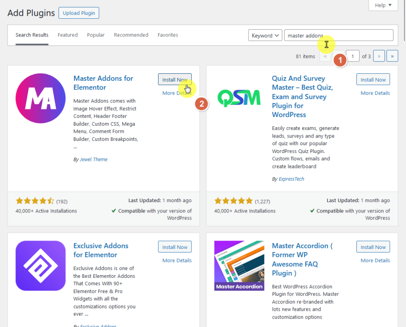Switch to the Featured tab
406x327 pixels.
[67, 35]
